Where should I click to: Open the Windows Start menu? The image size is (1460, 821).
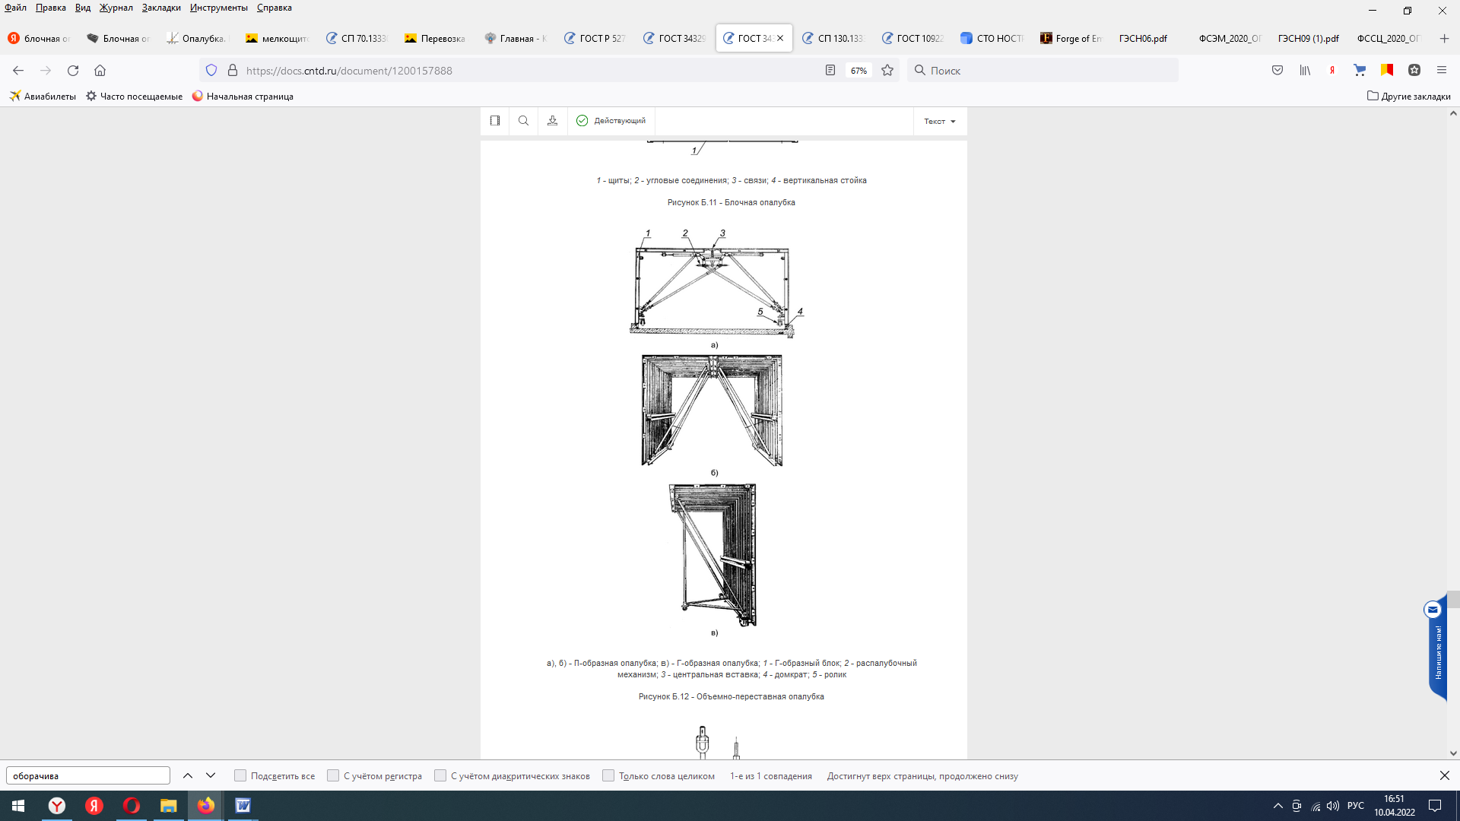point(18,806)
